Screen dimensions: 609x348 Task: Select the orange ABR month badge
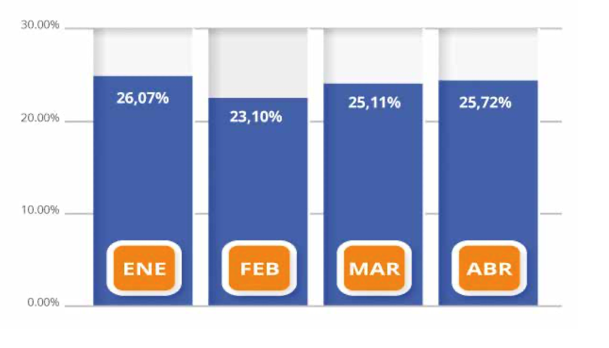pos(489,268)
